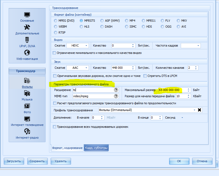Select the MKV container format

point(178,21)
